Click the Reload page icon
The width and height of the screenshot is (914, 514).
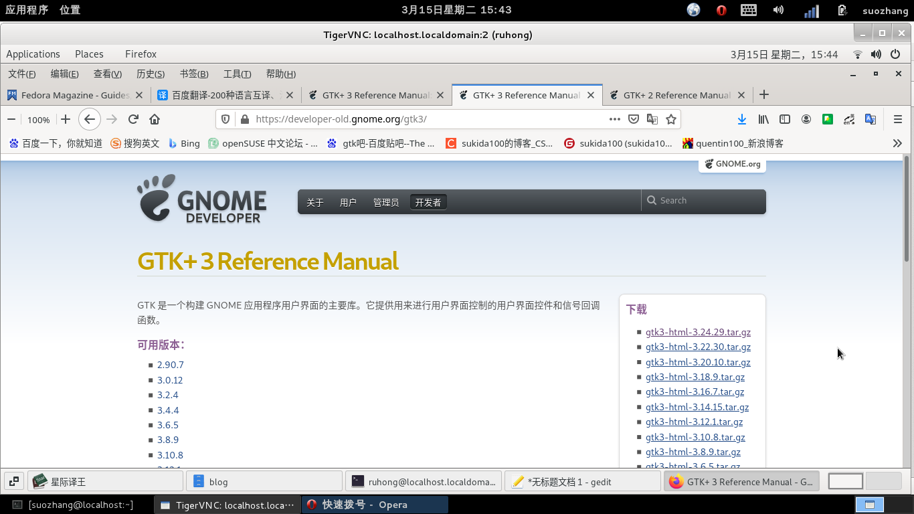[x=132, y=118]
